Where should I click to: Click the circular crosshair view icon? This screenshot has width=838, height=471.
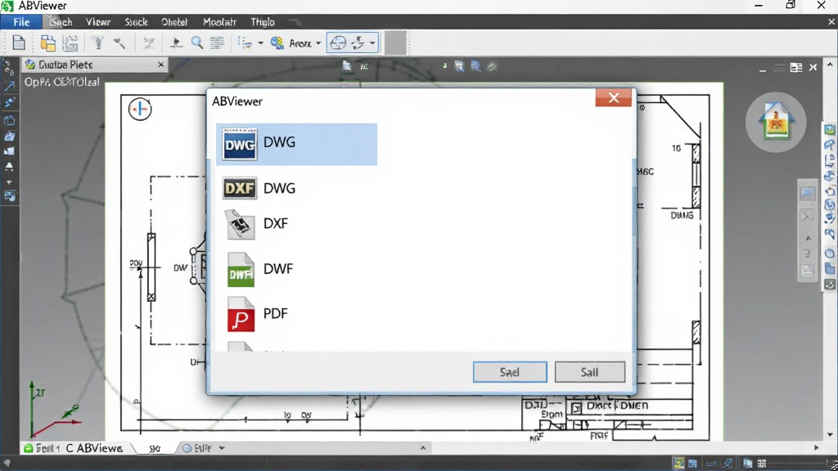[338, 43]
